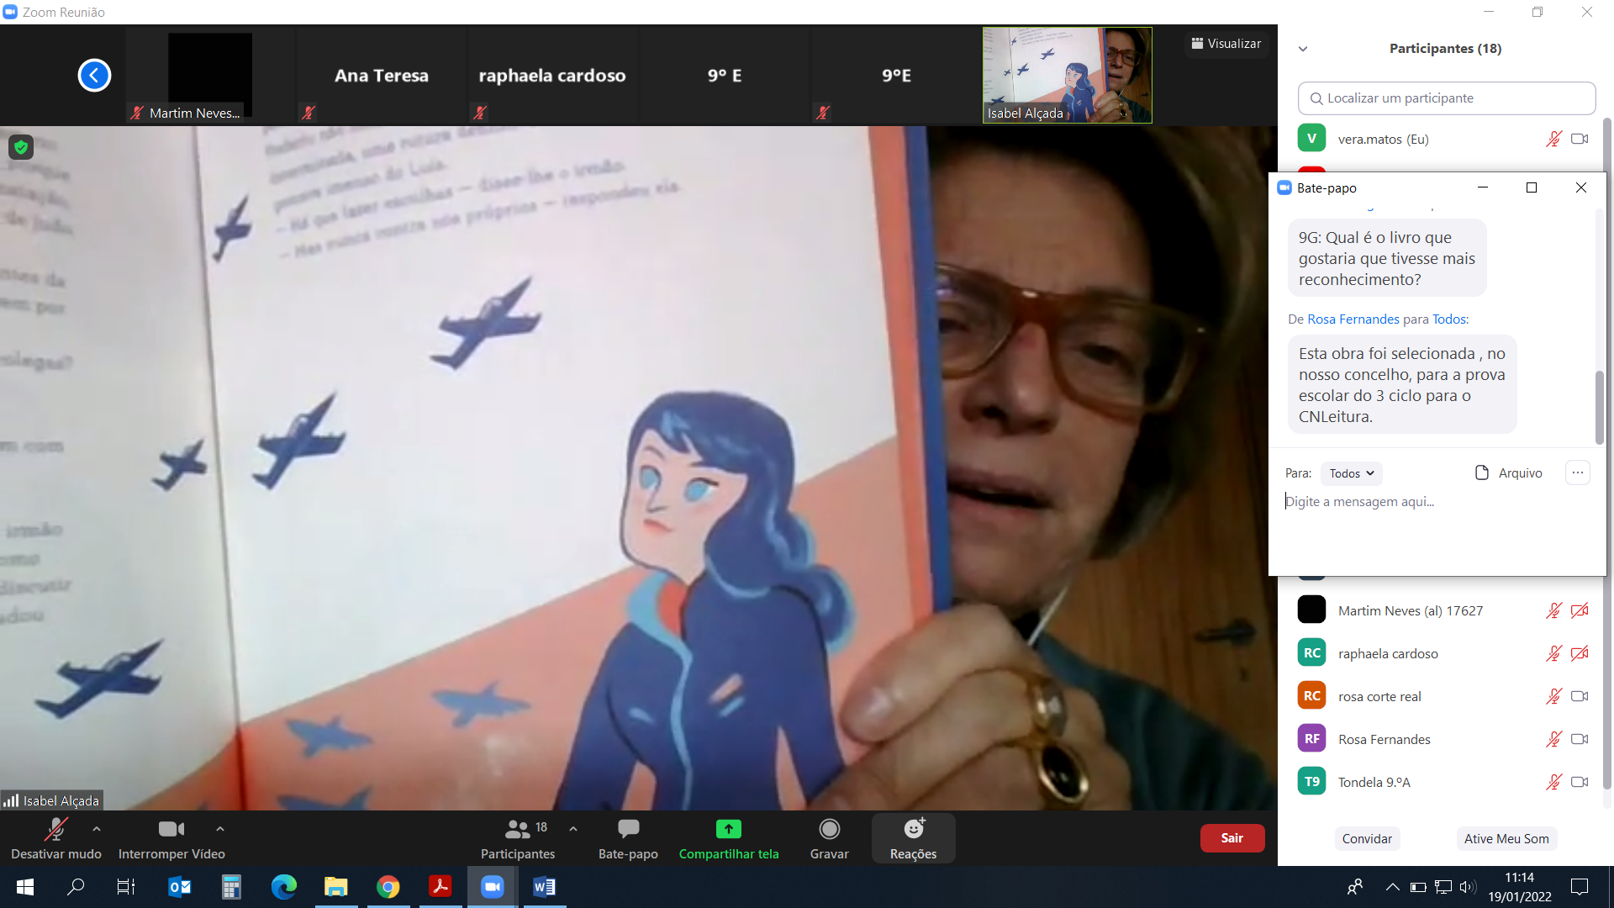This screenshot has height=908, width=1614.
Task: Open the volume control in system tray
Action: tap(1468, 887)
